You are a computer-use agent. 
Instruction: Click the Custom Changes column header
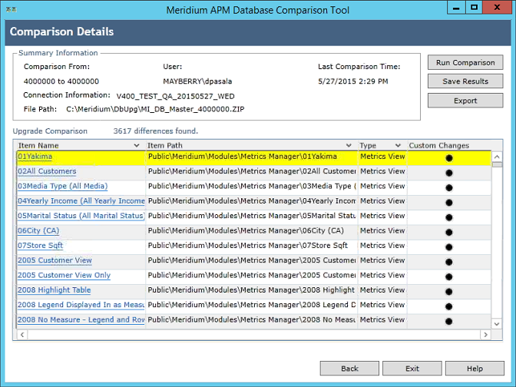tap(439, 145)
